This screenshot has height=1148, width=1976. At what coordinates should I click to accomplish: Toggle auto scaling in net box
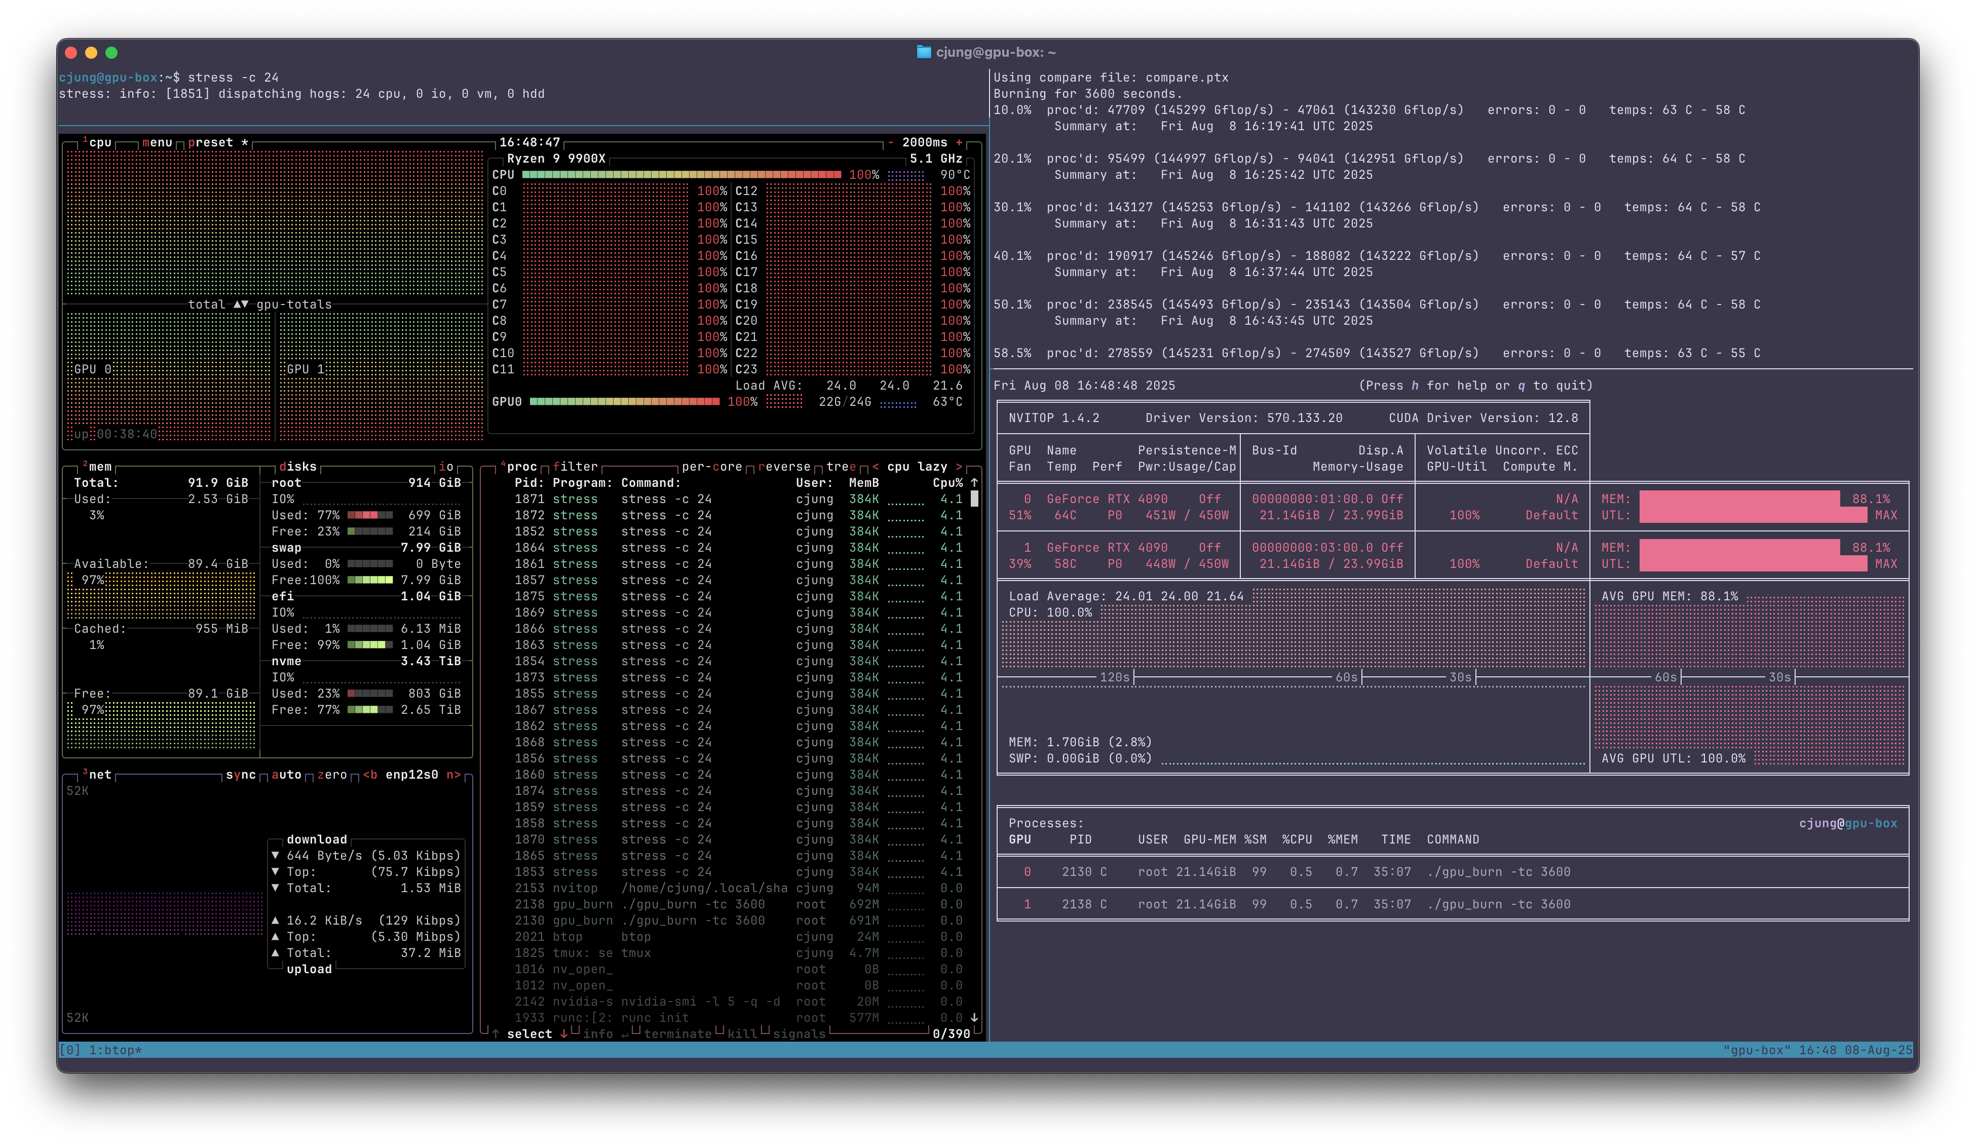pyautogui.click(x=286, y=775)
